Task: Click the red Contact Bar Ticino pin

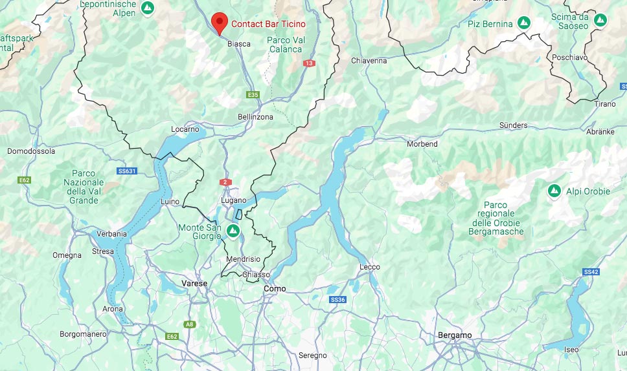Action: point(220,23)
